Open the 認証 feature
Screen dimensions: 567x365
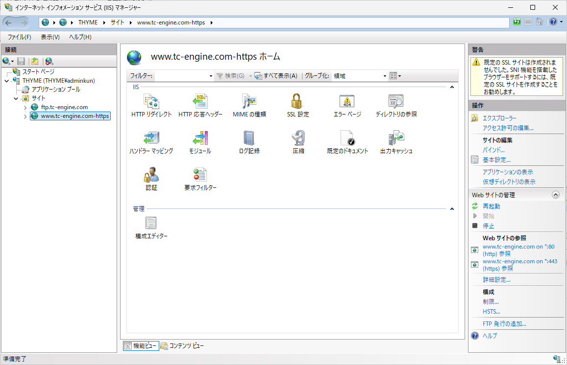[151, 179]
